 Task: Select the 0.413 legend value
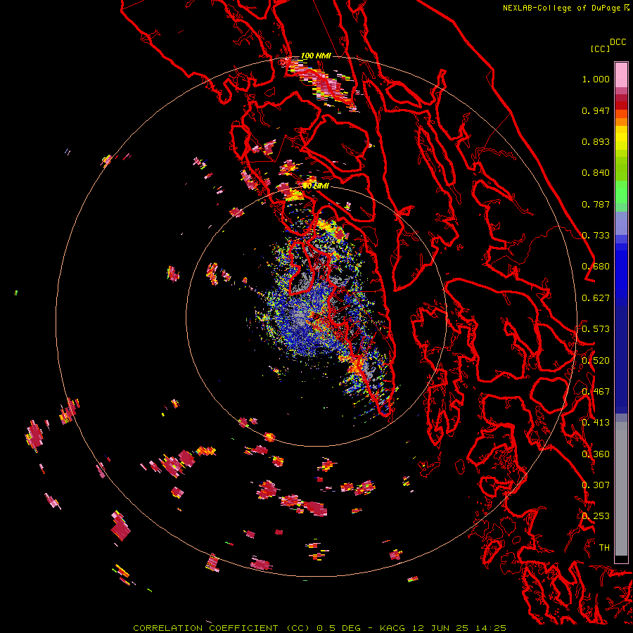pyautogui.click(x=596, y=423)
